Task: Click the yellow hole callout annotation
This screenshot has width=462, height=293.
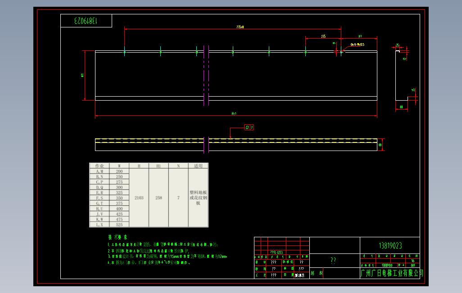Action: 358,45
